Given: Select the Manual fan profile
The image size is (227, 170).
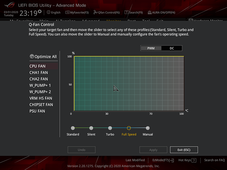Looking at the screenshot, I should 148,128.
